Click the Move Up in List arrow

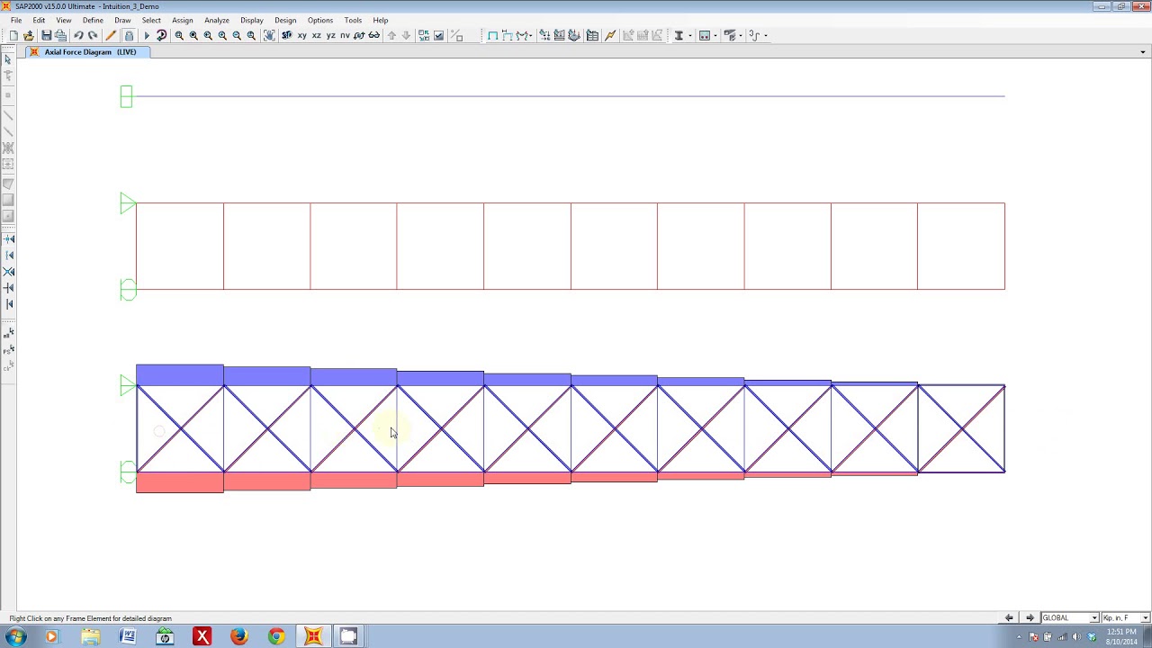(391, 36)
